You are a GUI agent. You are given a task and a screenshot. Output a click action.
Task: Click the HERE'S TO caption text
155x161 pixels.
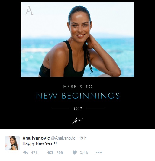pos(78,87)
